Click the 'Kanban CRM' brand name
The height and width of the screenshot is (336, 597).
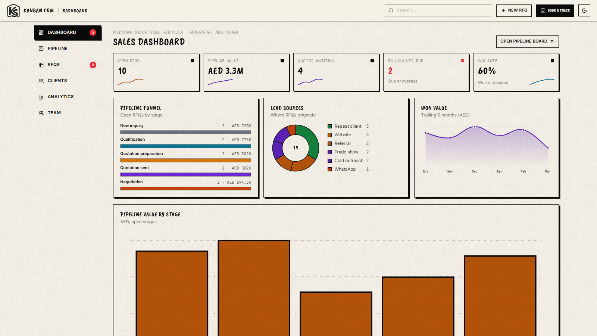pos(39,10)
